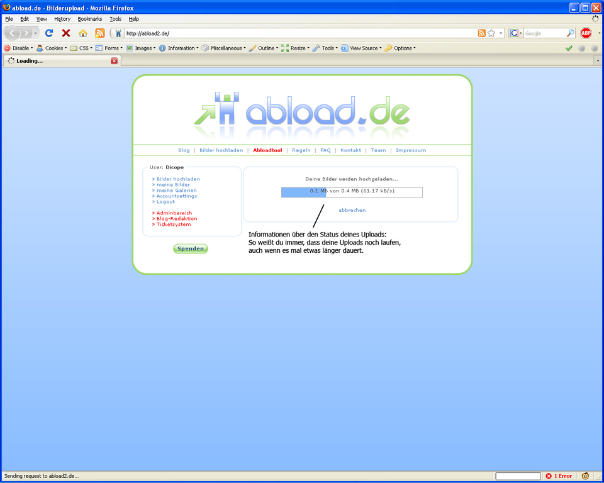Open the address bar history dropdown

[x=501, y=33]
